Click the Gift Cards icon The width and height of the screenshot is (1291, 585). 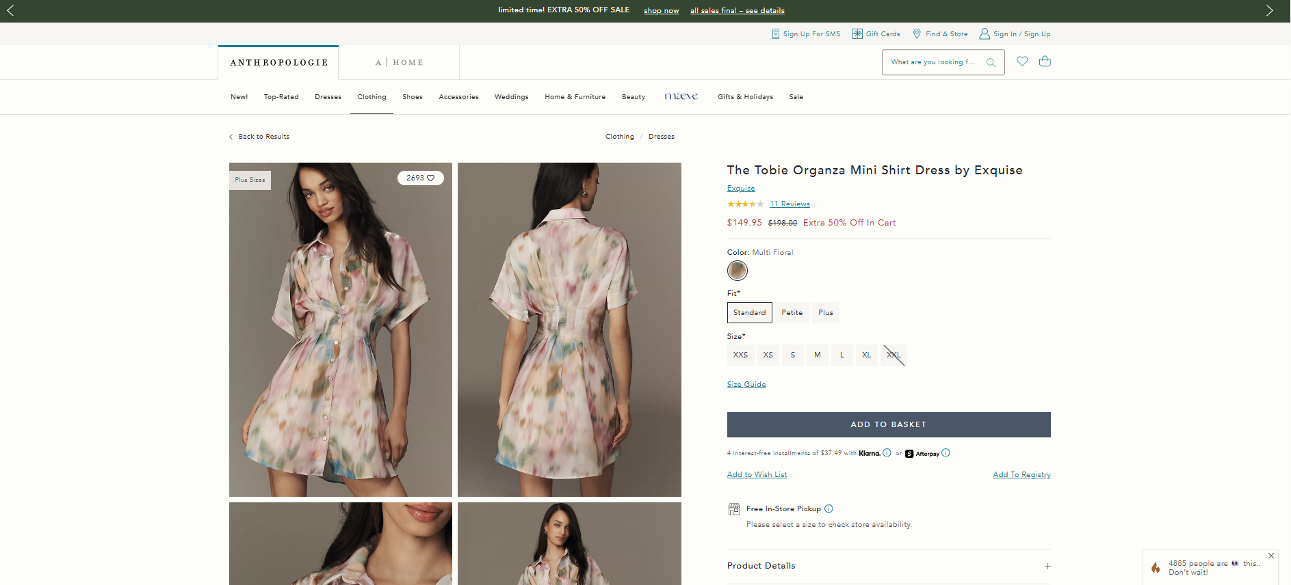[857, 33]
